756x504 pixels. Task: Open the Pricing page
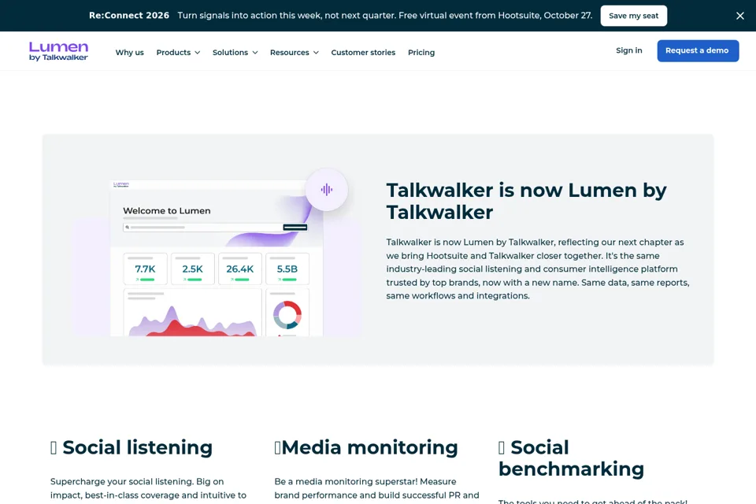tap(421, 52)
